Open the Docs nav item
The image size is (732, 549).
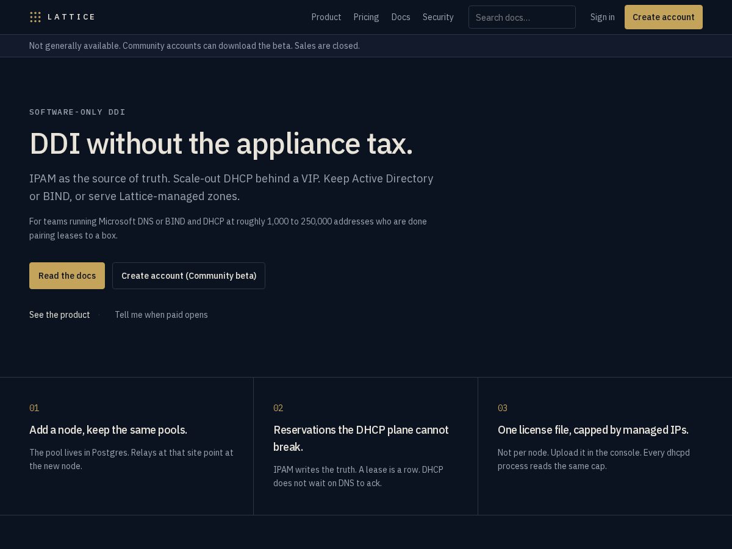pyautogui.click(x=401, y=17)
